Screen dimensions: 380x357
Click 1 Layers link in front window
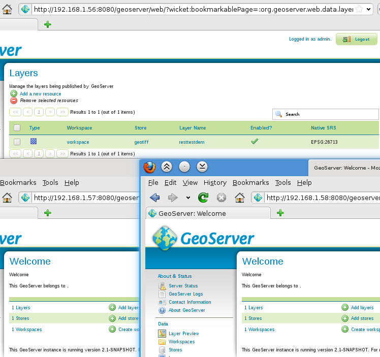pos(254,308)
